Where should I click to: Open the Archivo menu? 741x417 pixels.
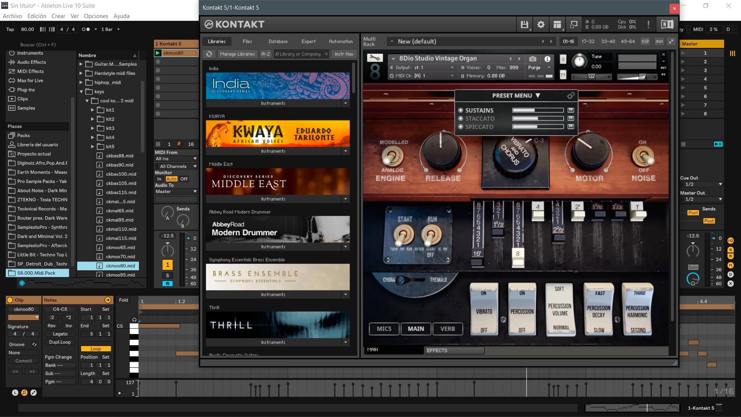[x=12, y=16]
